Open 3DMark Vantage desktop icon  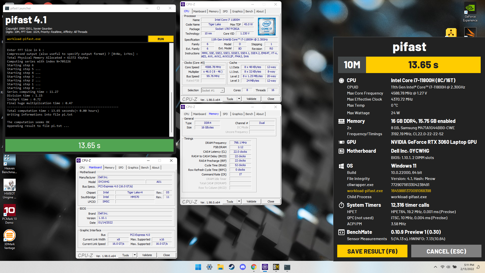click(9, 240)
